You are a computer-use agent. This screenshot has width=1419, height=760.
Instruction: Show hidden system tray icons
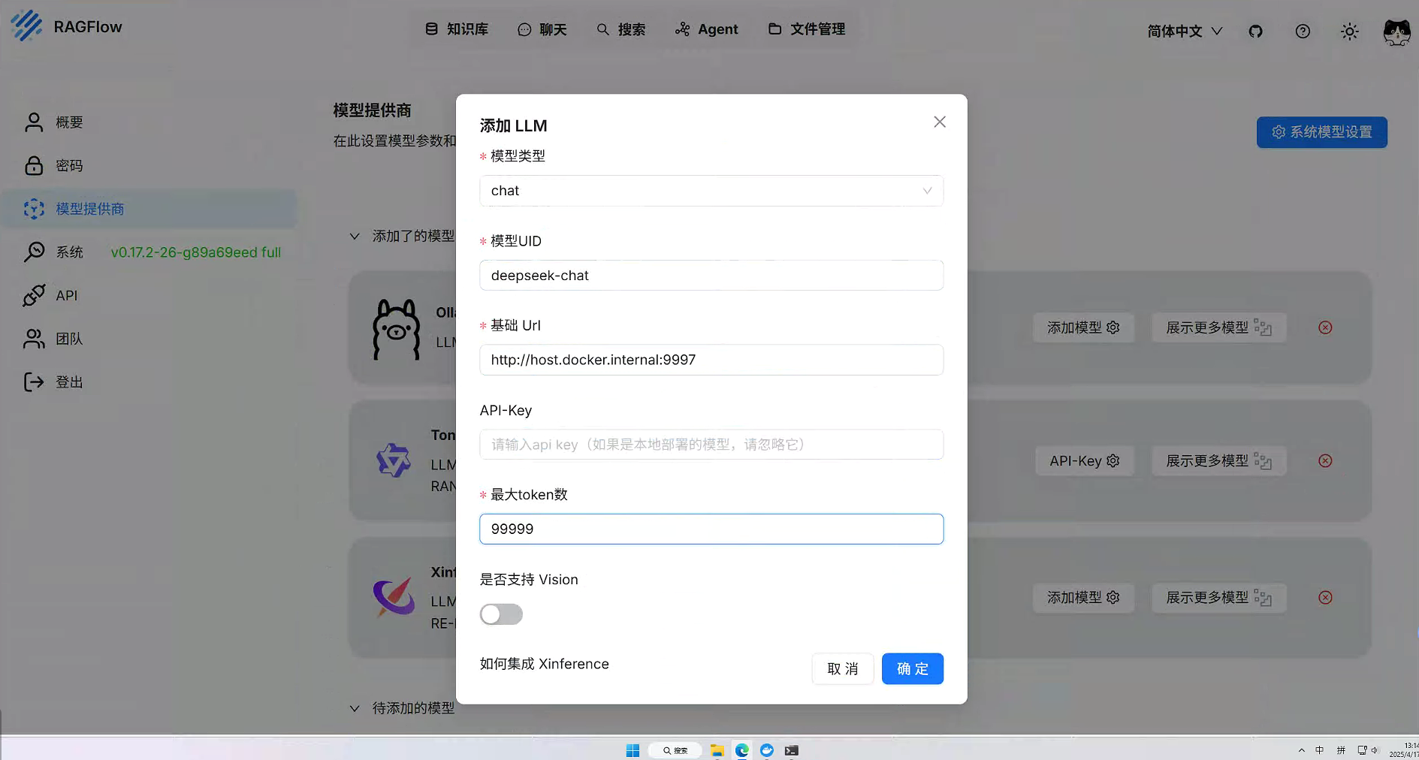point(1301,750)
